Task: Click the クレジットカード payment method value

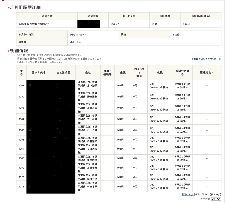Action: (x=78, y=35)
